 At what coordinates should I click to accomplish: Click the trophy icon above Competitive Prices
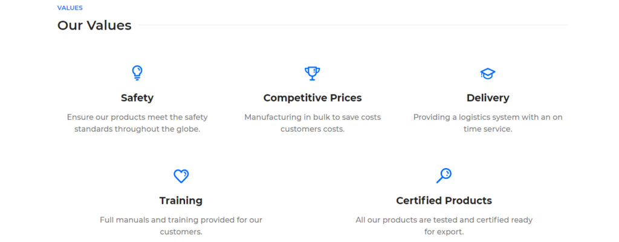(x=313, y=73)
